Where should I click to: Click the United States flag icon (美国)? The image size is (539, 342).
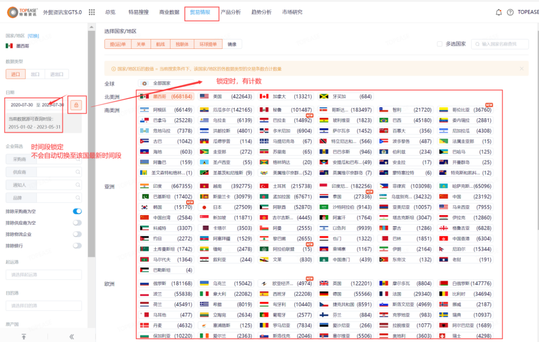tap(205, 96)
